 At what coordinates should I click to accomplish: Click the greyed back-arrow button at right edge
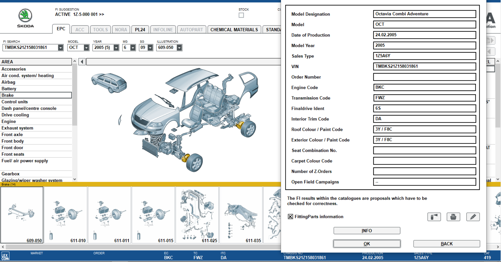pyautogui.click(x=491, y=51)
